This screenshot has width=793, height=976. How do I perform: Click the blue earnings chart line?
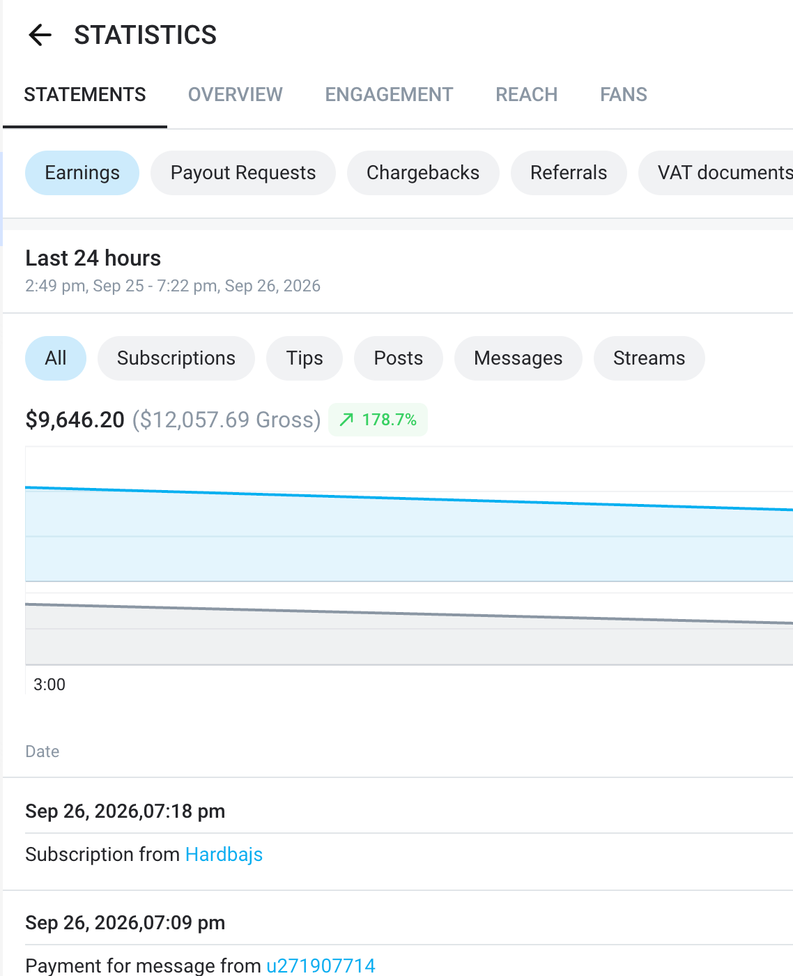[409, 498]
